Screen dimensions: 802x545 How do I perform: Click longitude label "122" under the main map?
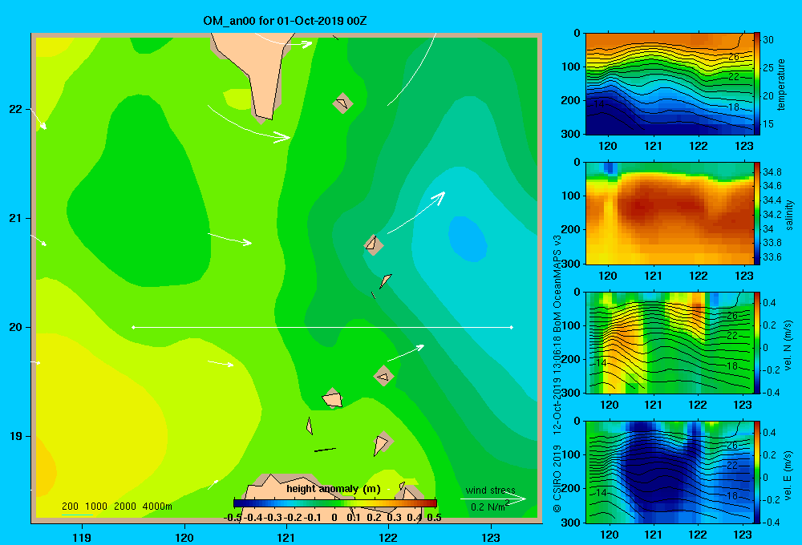pyautogui.click(x=388, y=537)
